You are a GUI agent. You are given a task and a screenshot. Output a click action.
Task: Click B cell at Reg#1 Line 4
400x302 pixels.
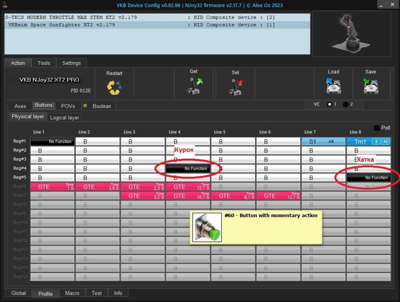(x=188, y=141)
